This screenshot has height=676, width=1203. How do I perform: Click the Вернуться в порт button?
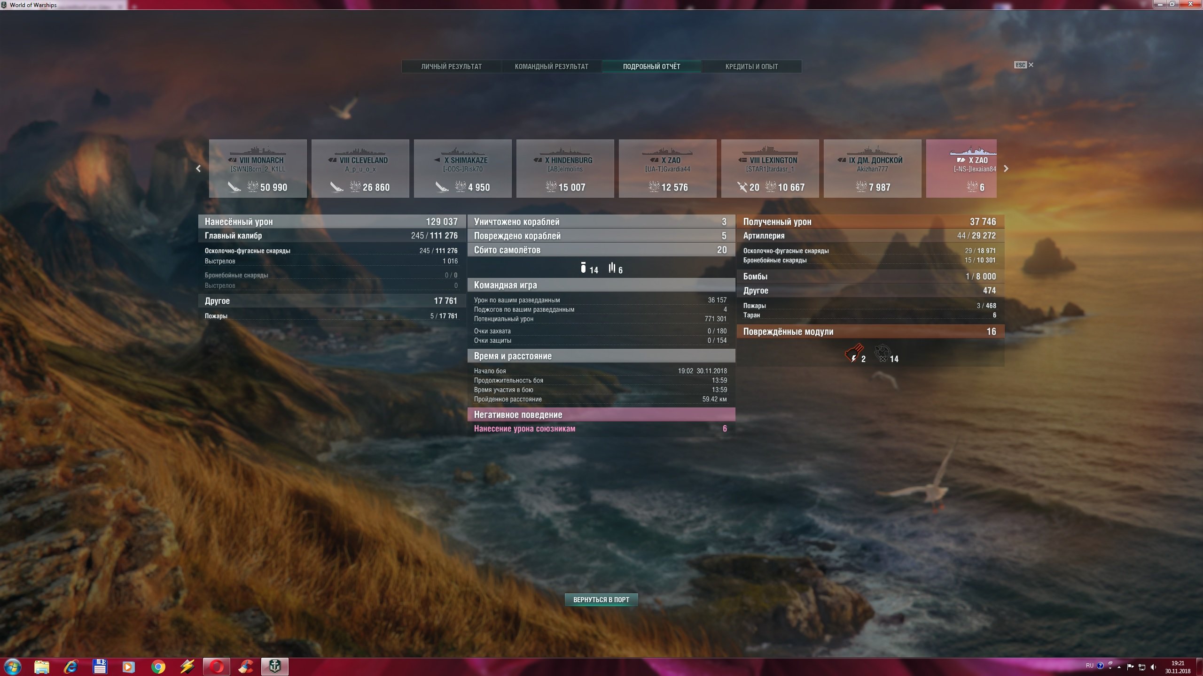coord(601,599)
